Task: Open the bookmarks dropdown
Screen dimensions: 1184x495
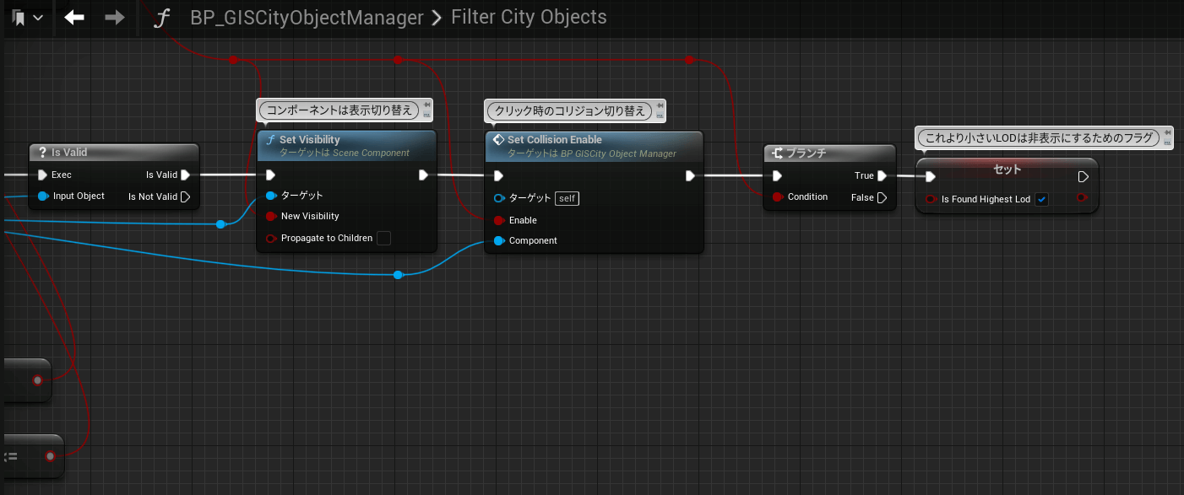Action: pyautogui.click(x=27, y=18)
